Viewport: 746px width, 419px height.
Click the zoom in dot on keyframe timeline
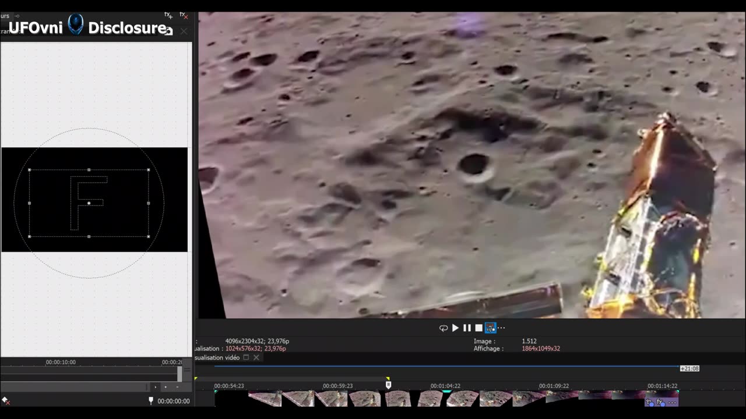[166, 387]
